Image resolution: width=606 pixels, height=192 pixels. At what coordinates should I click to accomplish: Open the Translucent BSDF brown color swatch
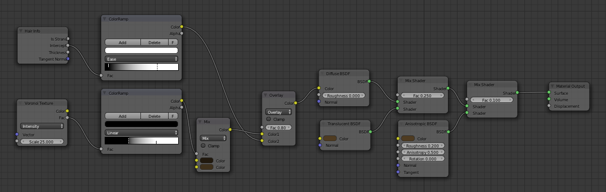(x=330, y=139)
